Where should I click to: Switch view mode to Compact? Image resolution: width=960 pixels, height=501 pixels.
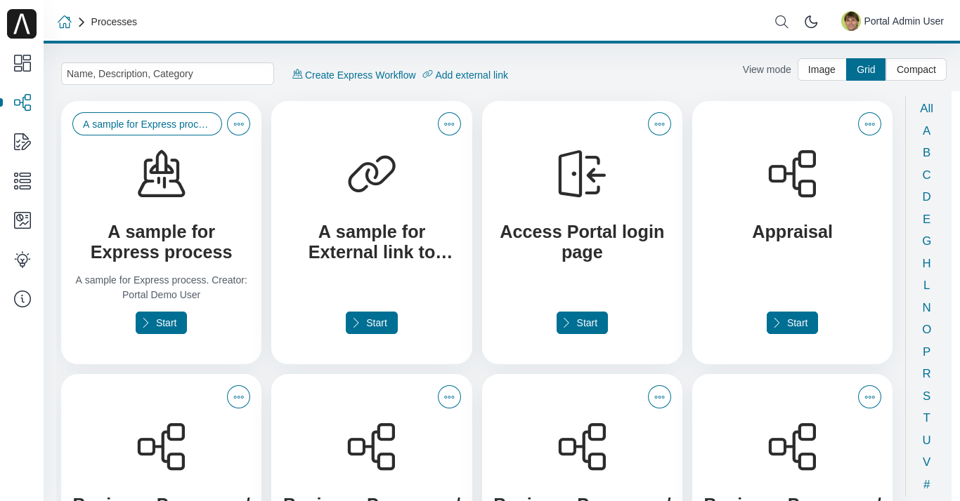point(916,69)
